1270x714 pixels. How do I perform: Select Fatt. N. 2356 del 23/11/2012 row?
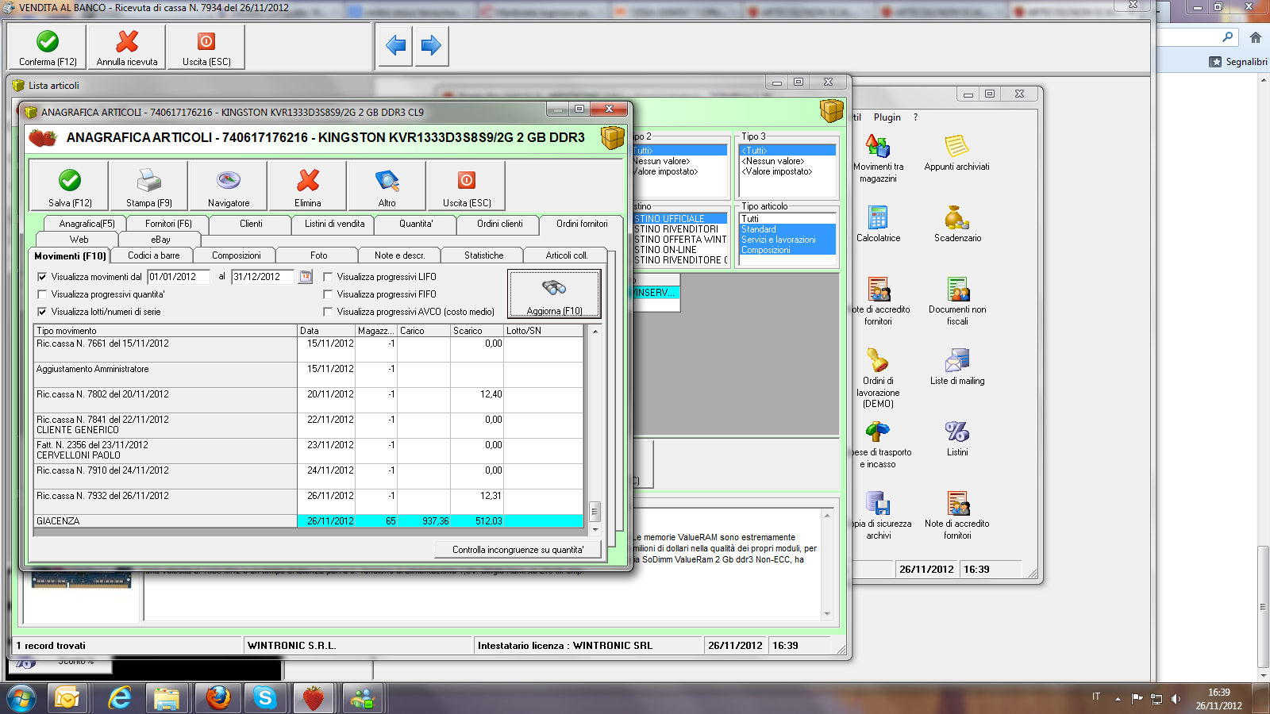[x=308, y=451]
